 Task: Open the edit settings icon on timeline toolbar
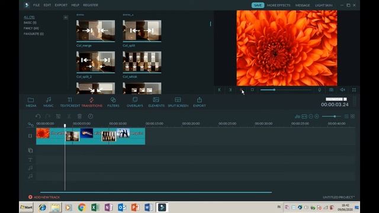58,116
